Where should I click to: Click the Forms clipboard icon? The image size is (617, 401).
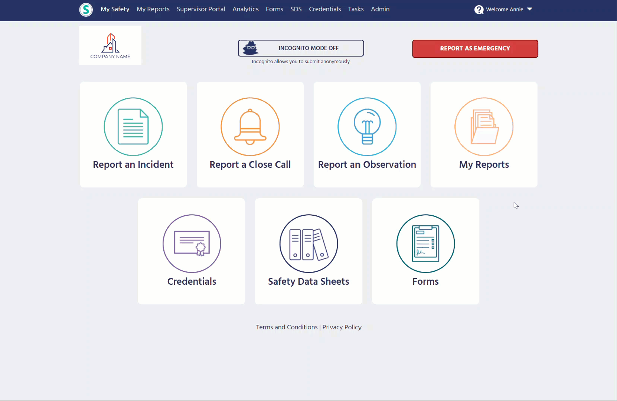pyautogui.click(x=425, y=244)
